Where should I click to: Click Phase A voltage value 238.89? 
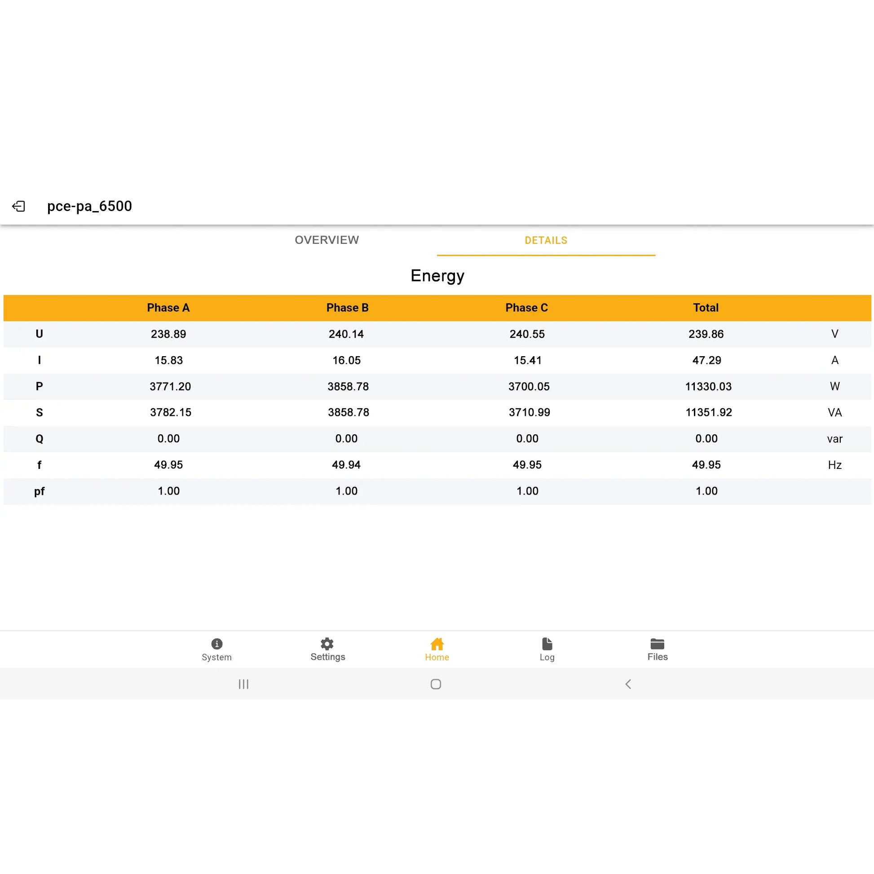168,334
